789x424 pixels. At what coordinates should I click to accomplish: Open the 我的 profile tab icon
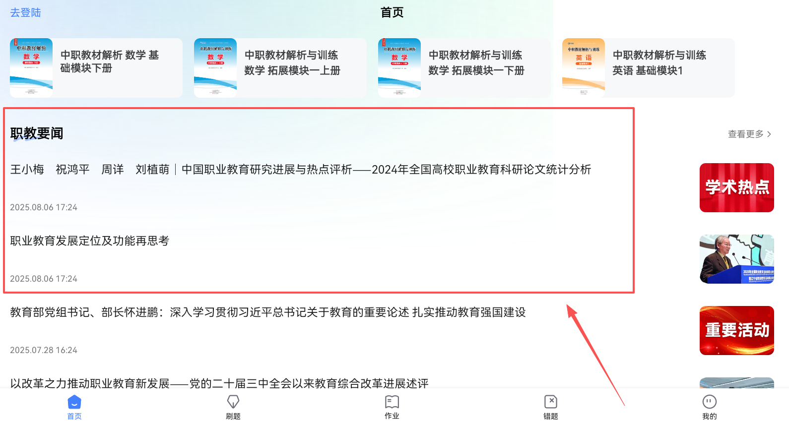(710, 402)
